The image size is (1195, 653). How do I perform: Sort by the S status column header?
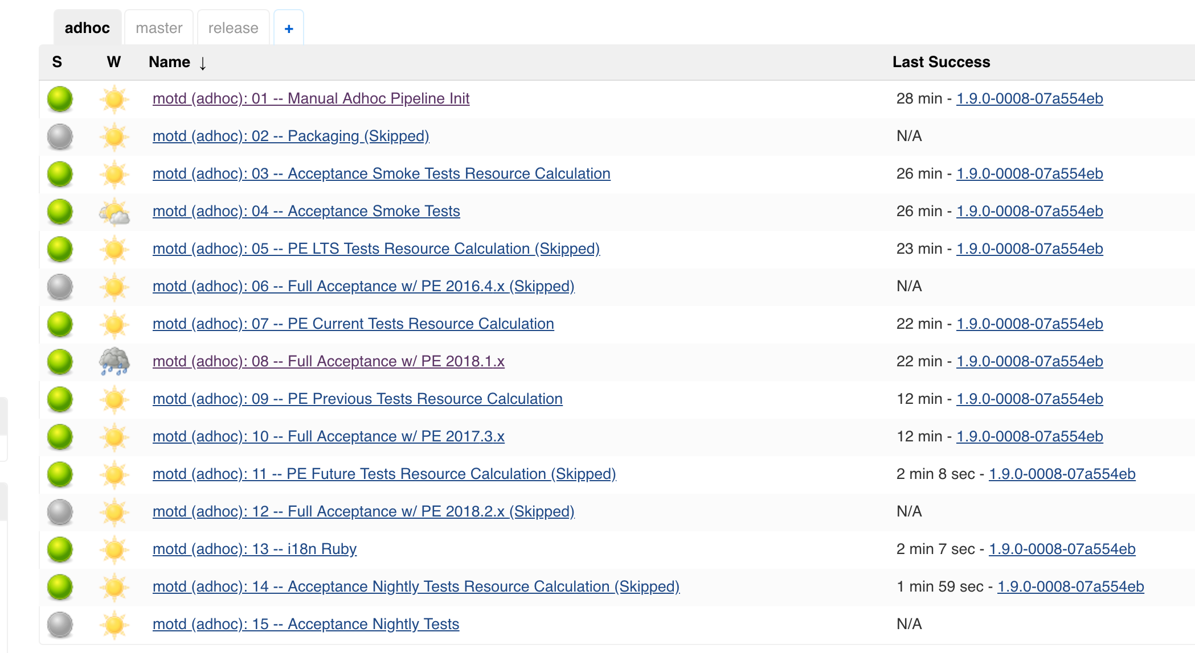pos(57,62)
